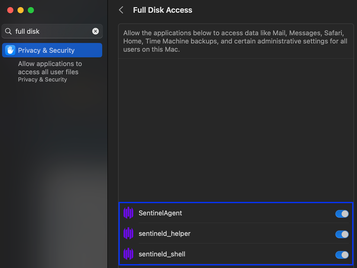
Task: Click inside the 'full disk' search field
Action: (52, 31)
